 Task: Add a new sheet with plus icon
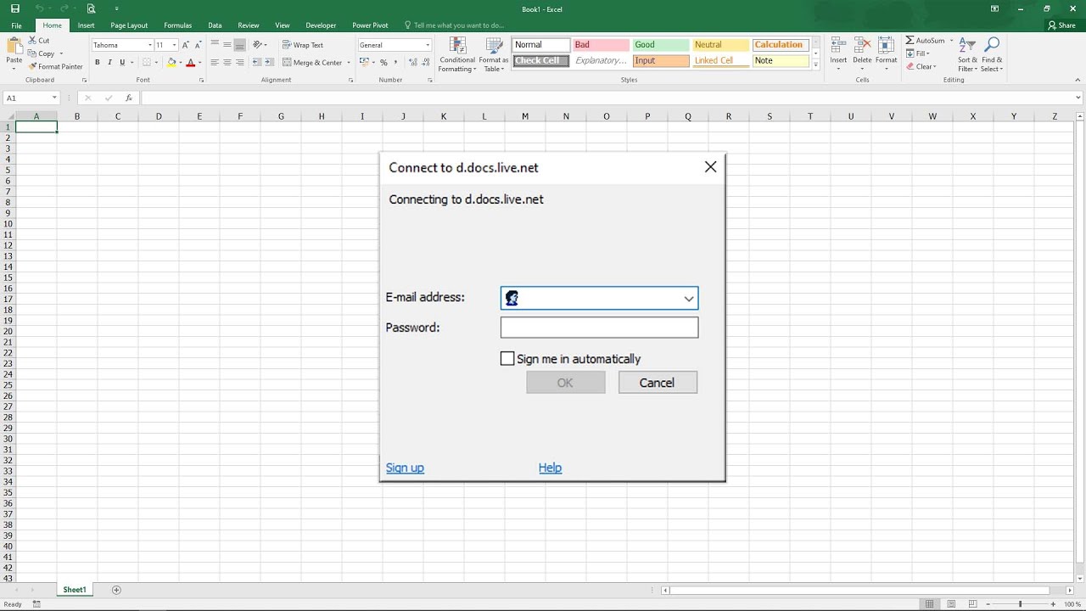(116, 590)
